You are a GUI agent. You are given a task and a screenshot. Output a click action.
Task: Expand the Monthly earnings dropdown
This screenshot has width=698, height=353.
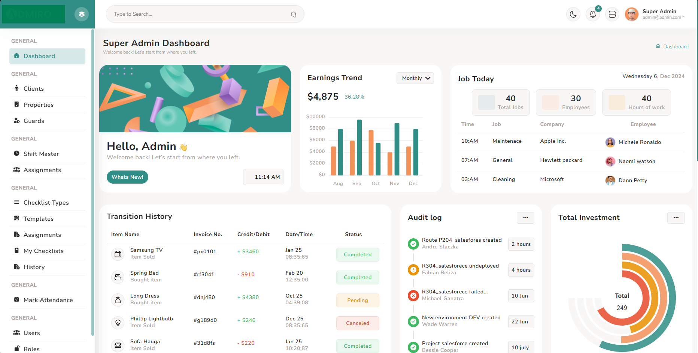pos(415,78)
